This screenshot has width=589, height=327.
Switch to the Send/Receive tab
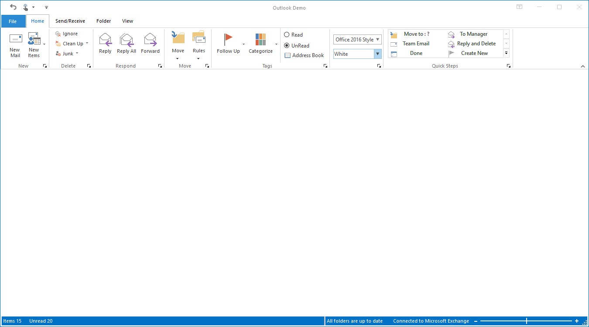tap(70, 21)
